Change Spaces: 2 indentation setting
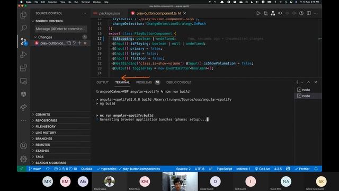Image resolution: width=339 pixels, height=191 pixels. [x=183, y=169]
